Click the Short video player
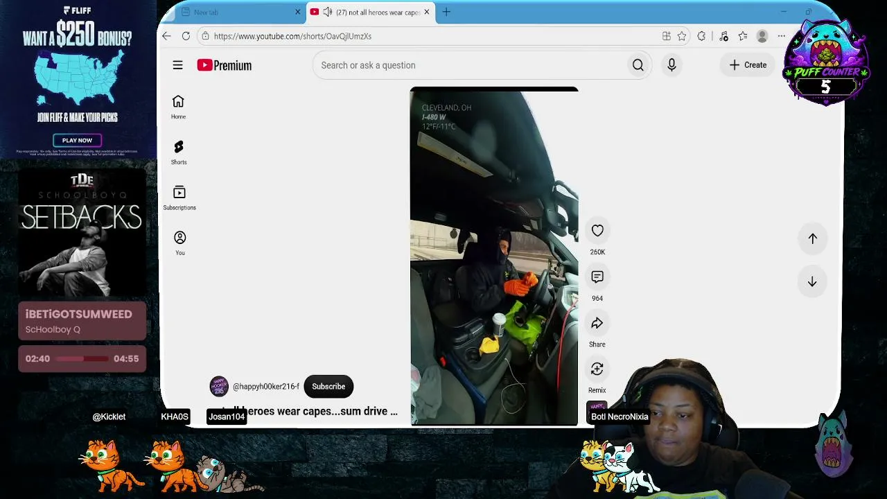The image size is (887, 499). [494, 256]
